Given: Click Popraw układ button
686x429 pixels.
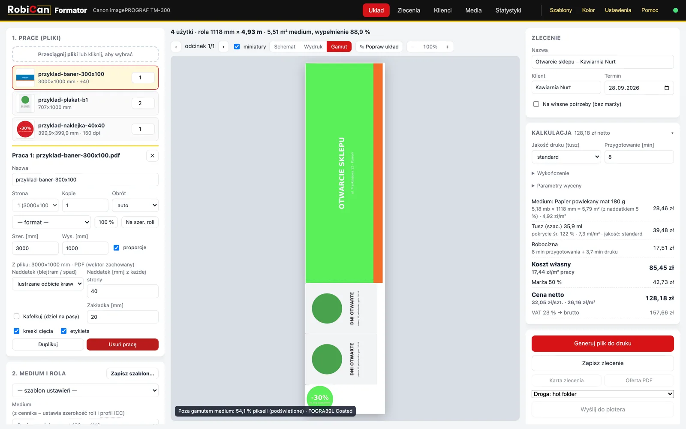Looking at the screenshot, I should pyautogui.click(x=379, y=47).
